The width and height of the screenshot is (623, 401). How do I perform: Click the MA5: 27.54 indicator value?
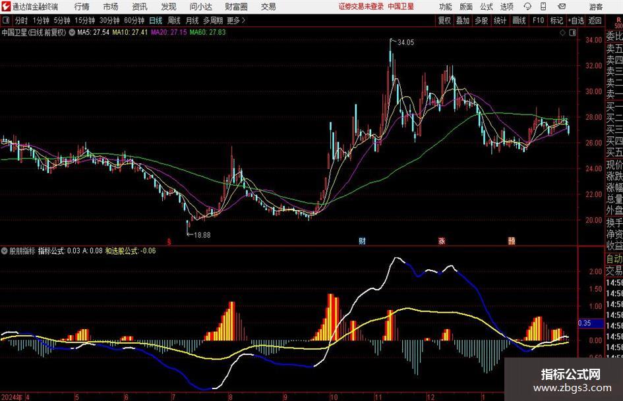[x=93, y=32]
